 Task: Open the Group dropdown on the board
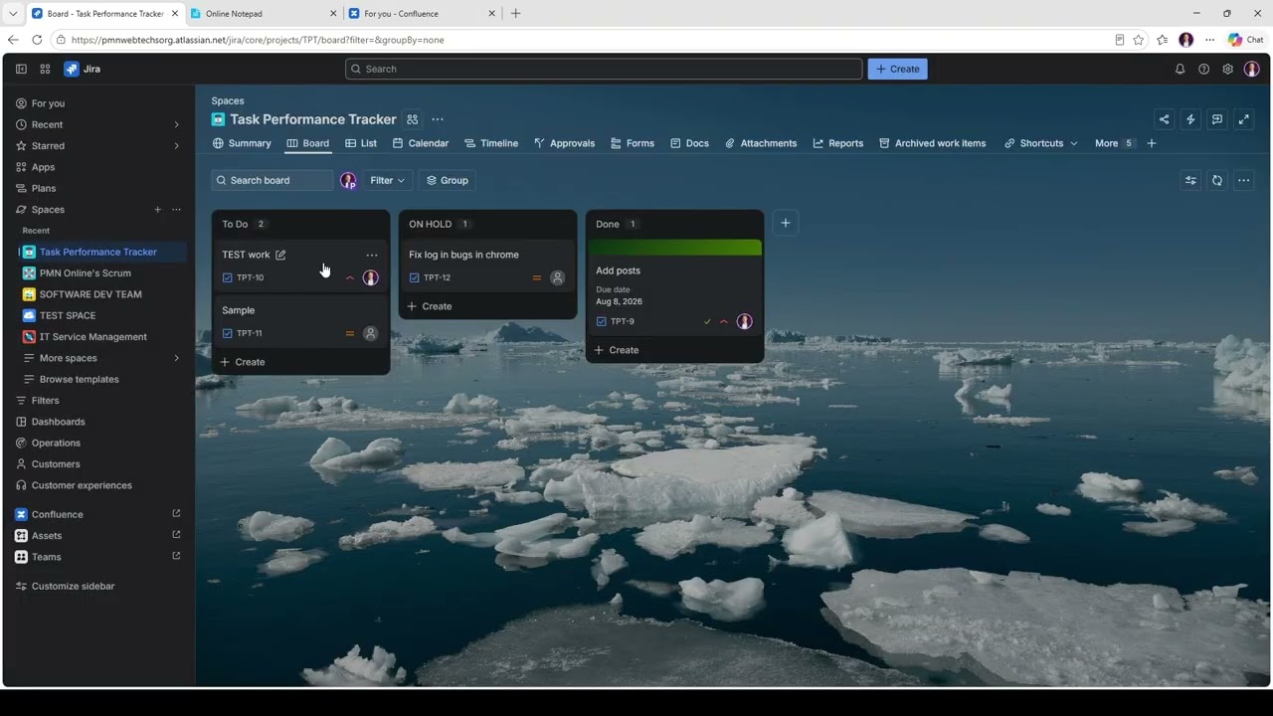447,180
